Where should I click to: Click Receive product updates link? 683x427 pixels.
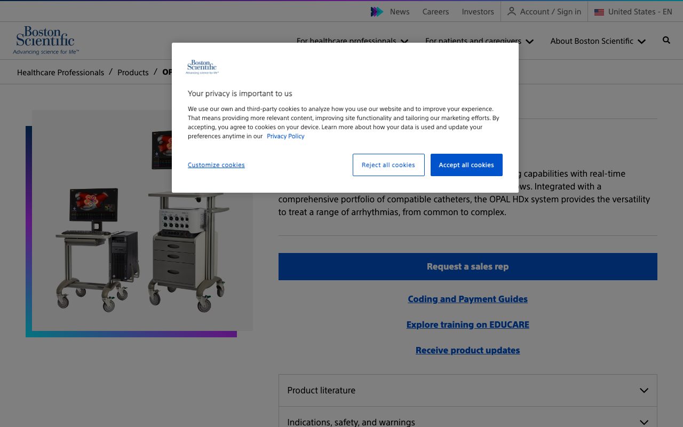[468, 350]
